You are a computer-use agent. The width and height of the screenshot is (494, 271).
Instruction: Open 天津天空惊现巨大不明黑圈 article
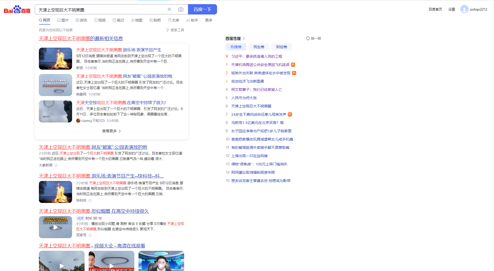pyautogui.click(x=121, y=102)
